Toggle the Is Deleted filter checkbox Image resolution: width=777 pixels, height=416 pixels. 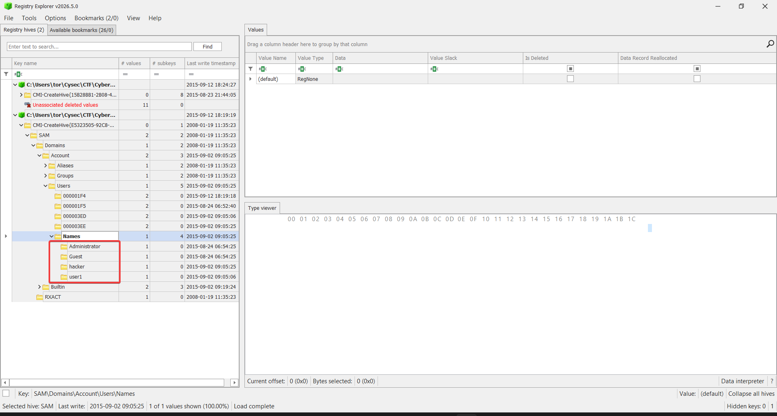[x=570, y=69]
